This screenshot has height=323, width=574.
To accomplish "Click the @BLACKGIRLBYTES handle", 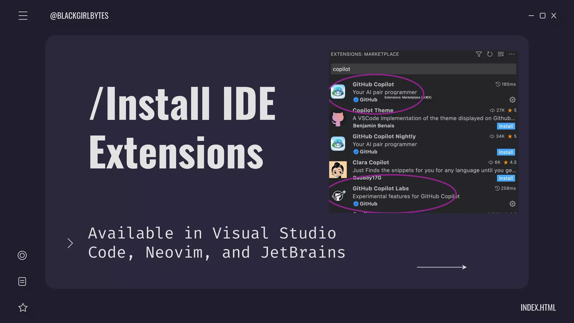I will click(x=79, y=16).
